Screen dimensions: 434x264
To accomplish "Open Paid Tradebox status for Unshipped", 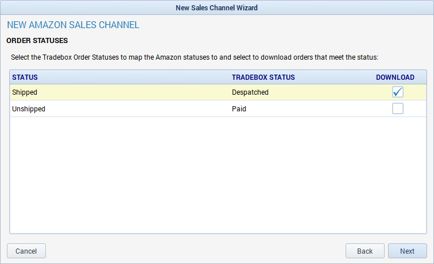I will [x=239, y=108].
